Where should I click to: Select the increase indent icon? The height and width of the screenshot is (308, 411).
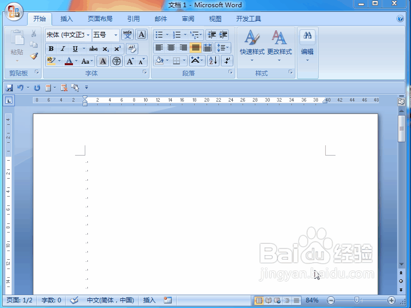click(223, 34)
